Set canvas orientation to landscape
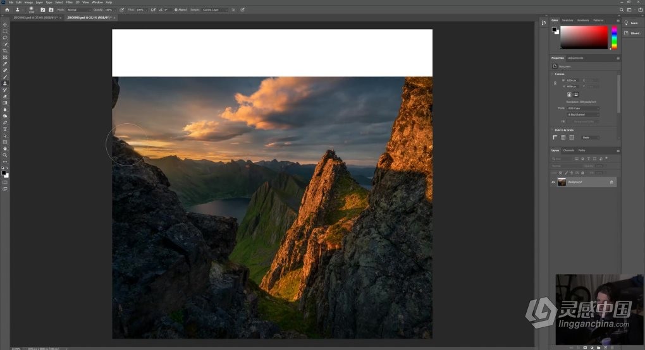The image size is (645, 350). click(576, 95)
